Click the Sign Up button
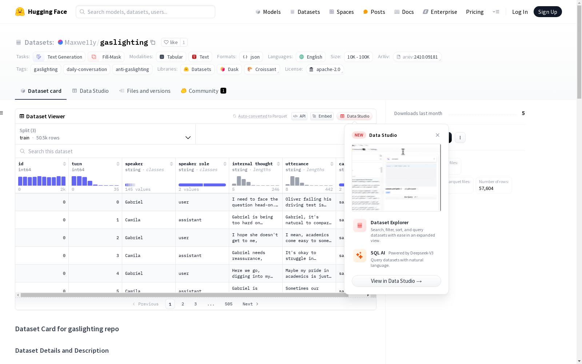The image size is (582, 364). coord(547,12)
